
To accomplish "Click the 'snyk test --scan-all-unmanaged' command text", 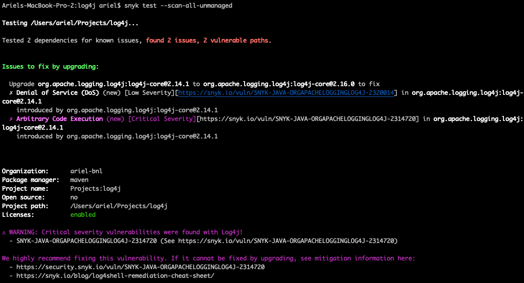I will click(178, 6).
